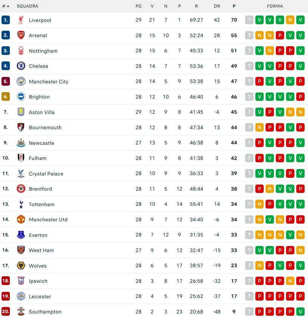Click the Arsenal club crest icon
308x318 pixels.
click(21, 35)
